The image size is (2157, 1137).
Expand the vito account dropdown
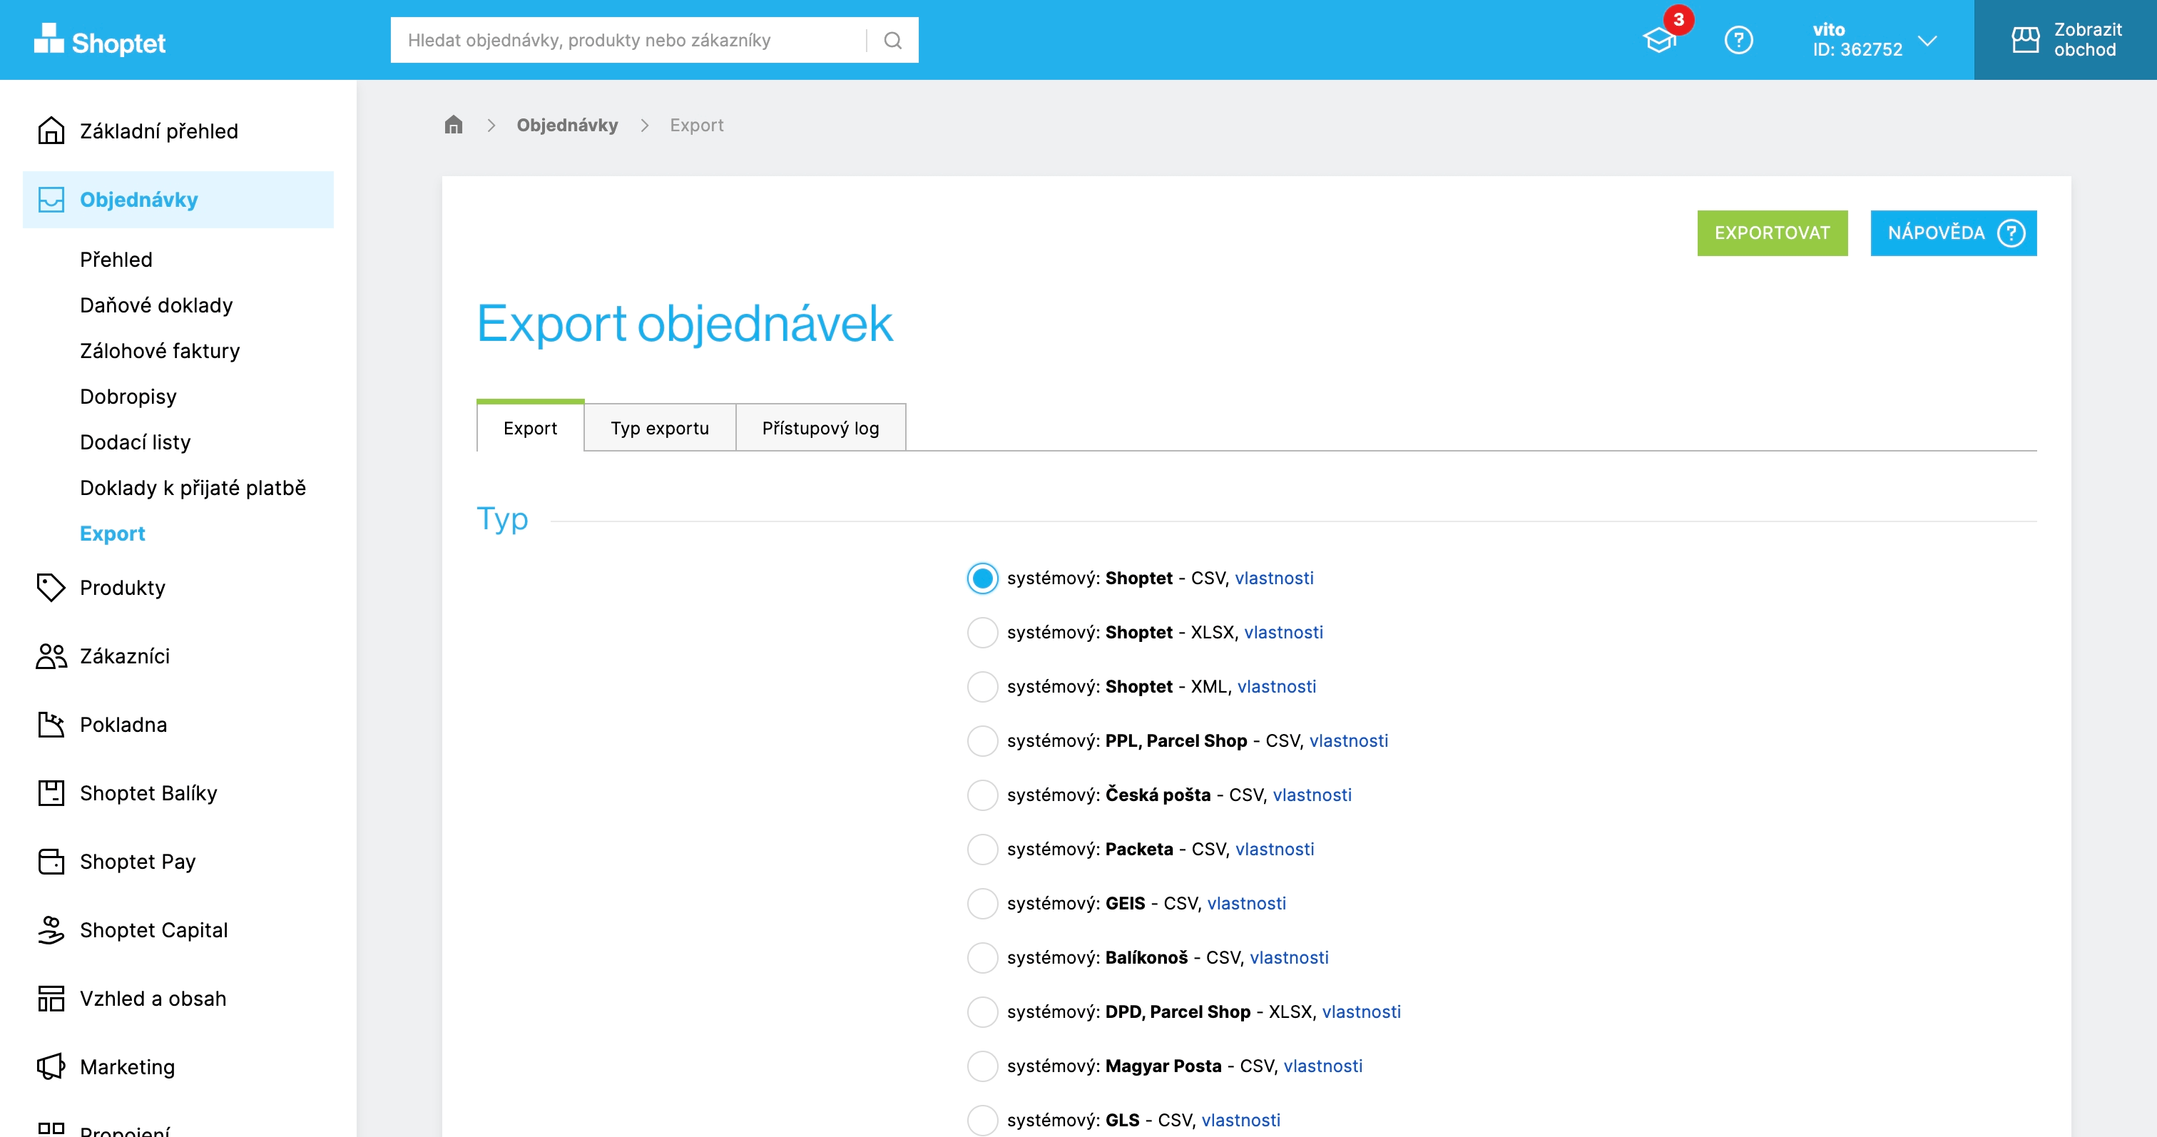pyautogui.click(x=1927, y=40)
